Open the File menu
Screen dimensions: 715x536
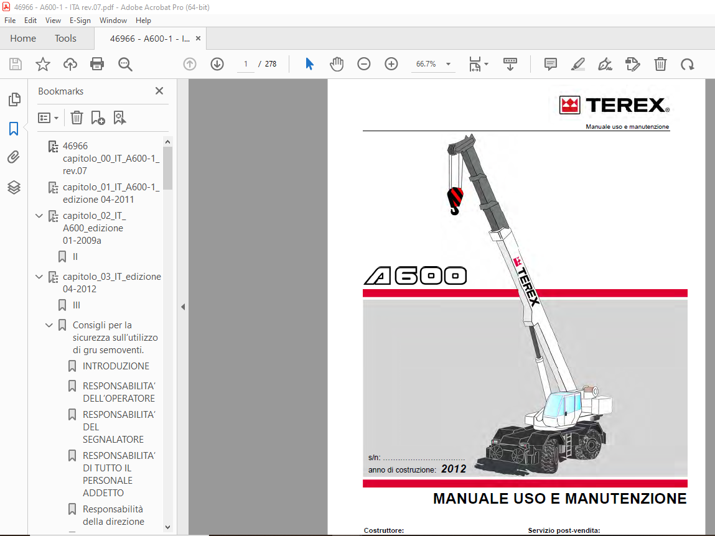point(10,21)
